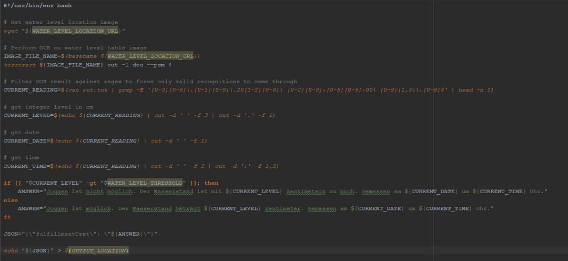This screenshot has height=261, width=568.
Task: Click the '# Get water level location image' comment
Action: 60,22
